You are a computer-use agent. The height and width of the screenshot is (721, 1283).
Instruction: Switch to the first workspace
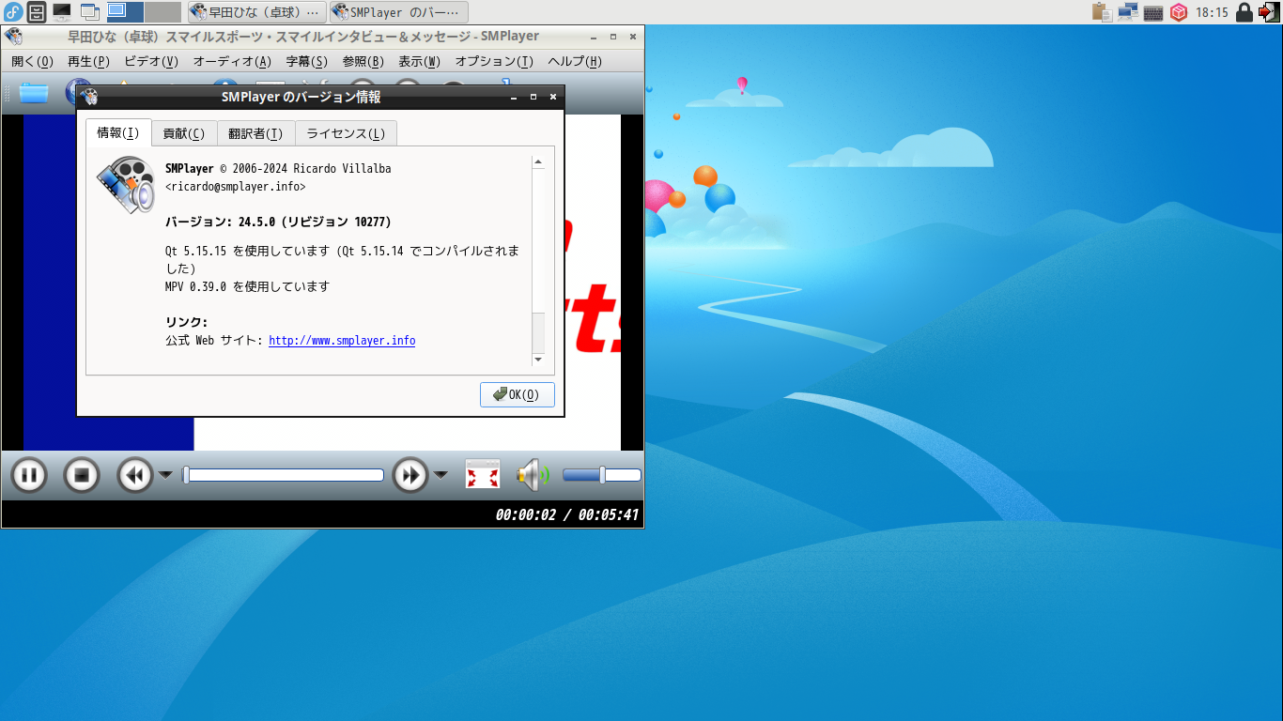coord(125,12)
